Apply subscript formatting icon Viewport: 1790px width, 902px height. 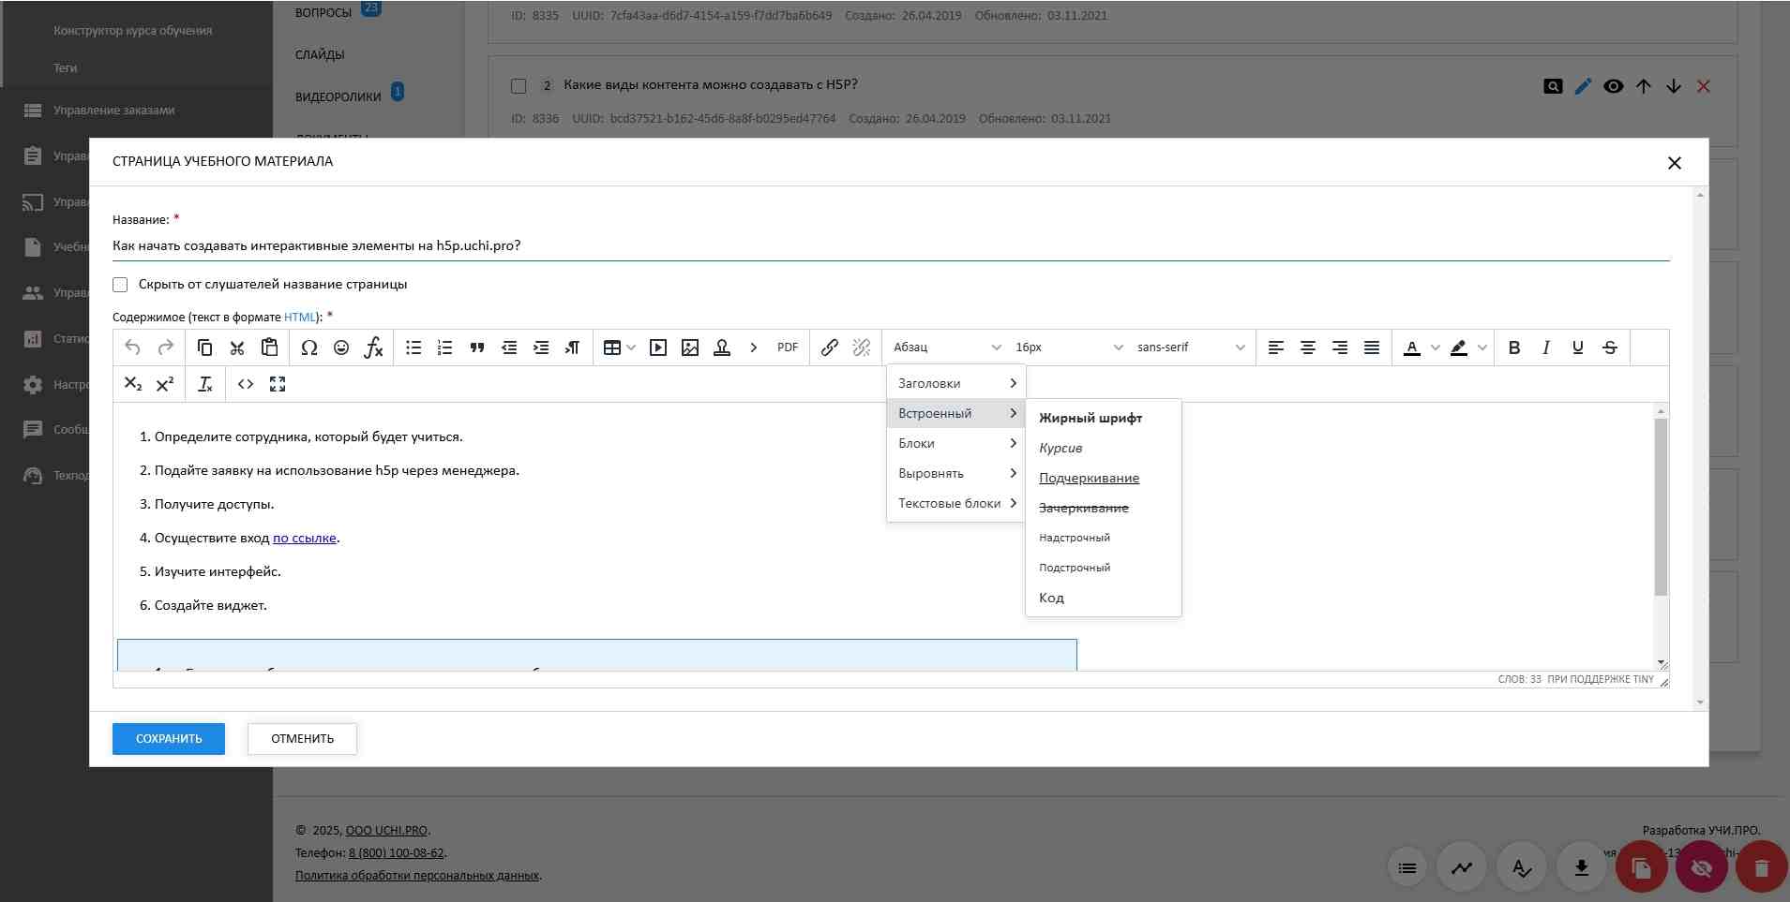click(x=133, y=384)
